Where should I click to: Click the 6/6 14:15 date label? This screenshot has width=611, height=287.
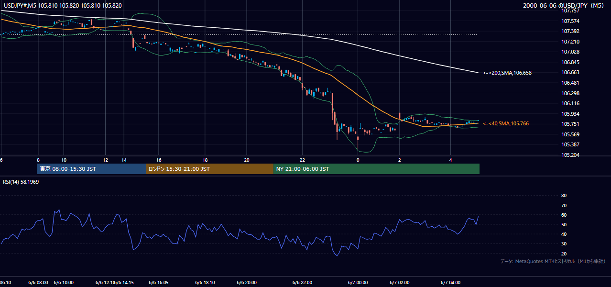(124, 283)
